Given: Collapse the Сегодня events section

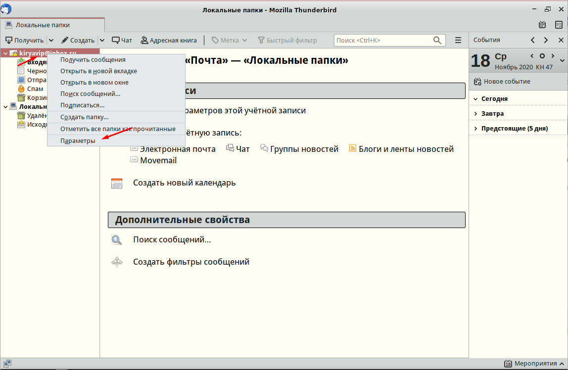Looking at the screenshot, I should coord(475,99).
